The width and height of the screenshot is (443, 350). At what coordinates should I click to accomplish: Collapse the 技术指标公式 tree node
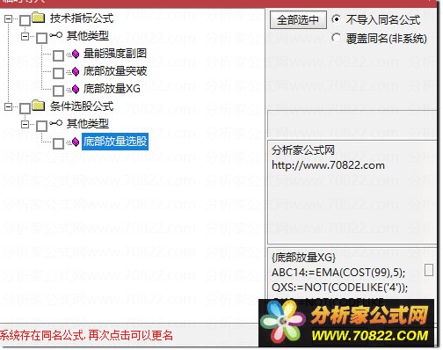9,19
